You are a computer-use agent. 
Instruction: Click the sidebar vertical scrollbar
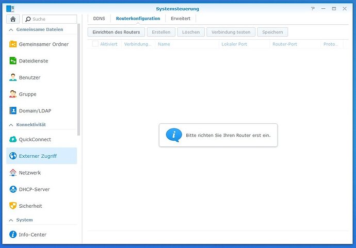tap(78, 79)
